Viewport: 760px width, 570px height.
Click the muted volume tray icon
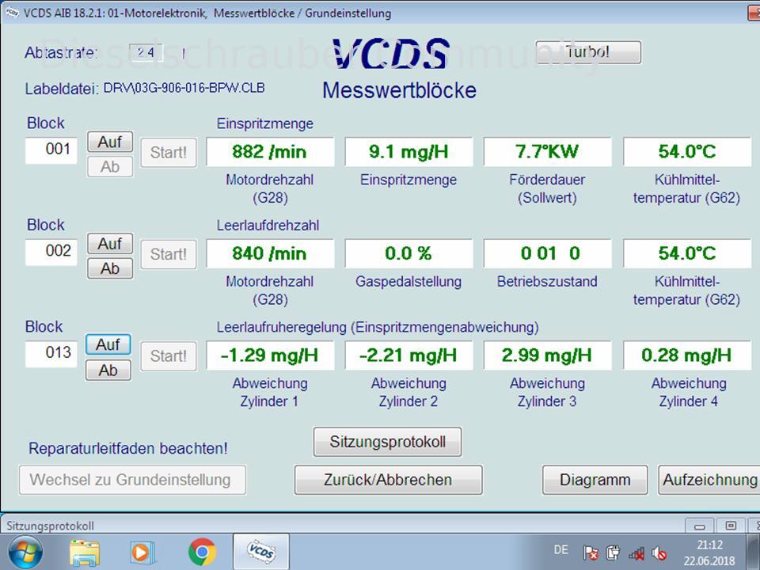[659, 553]
